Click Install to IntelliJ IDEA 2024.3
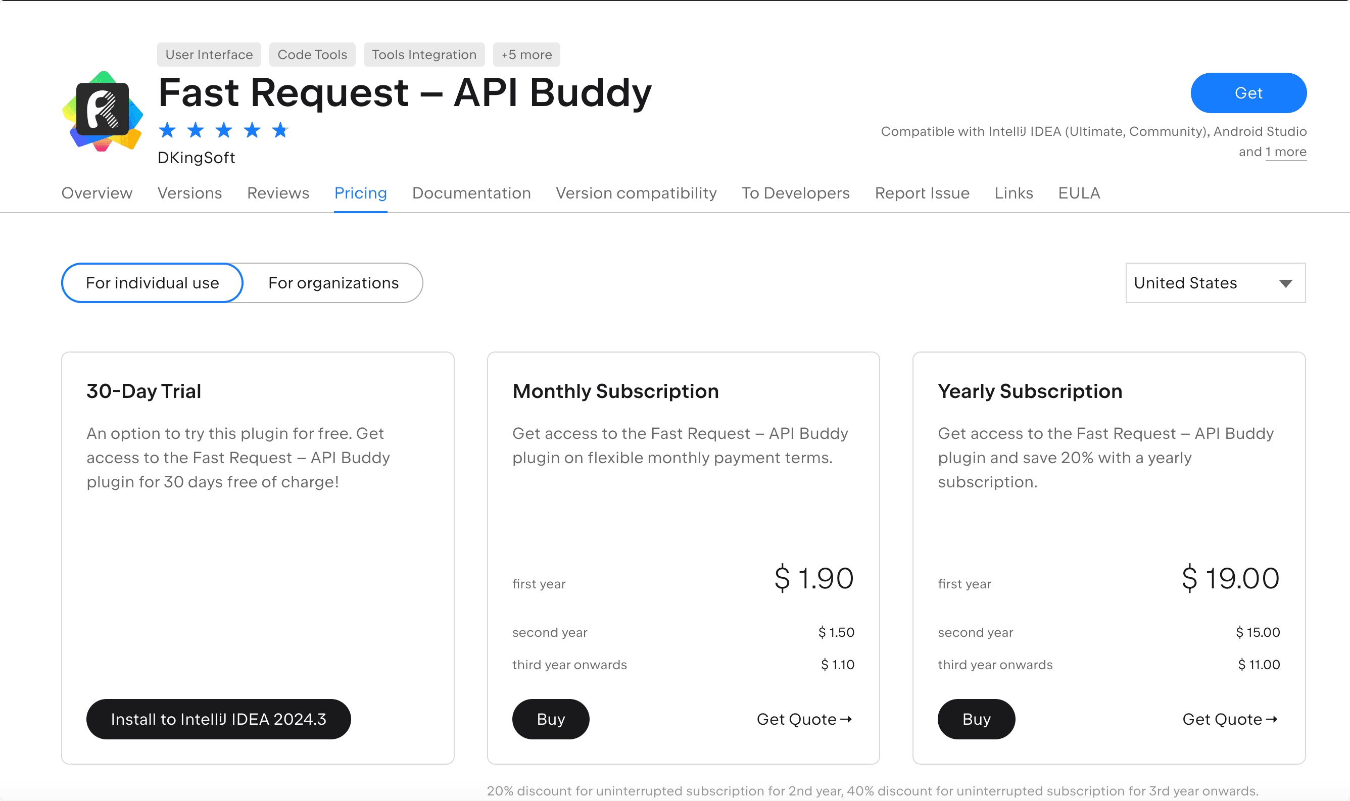 point(219,719)
